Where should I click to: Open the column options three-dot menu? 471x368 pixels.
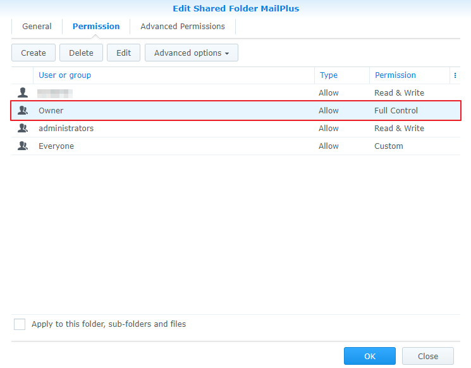pos(455,75)
